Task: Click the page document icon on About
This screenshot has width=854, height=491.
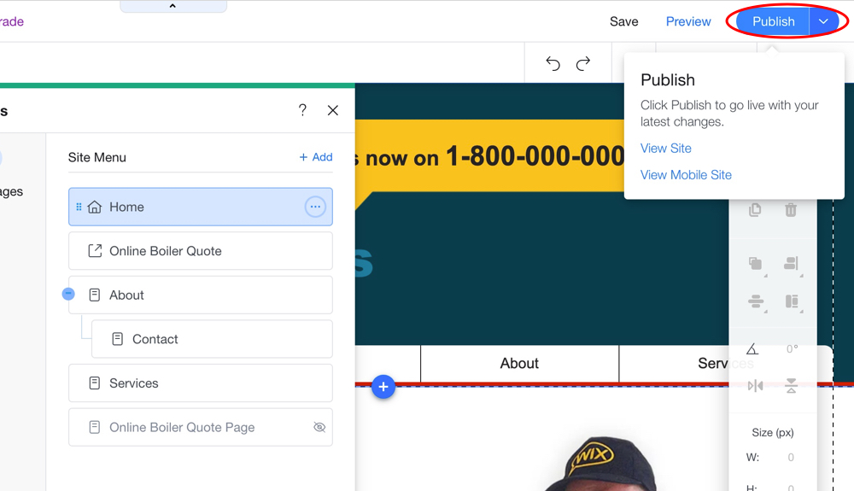Action: pos(94,295)
